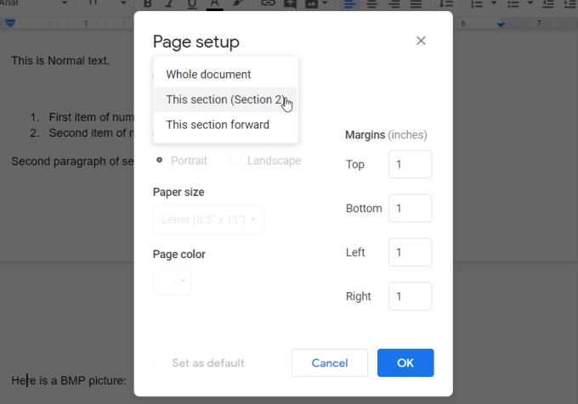This screenshot has height=404, width=578.
Task: Justify text using the toolbar icon
Action: [x=416, y=4]
